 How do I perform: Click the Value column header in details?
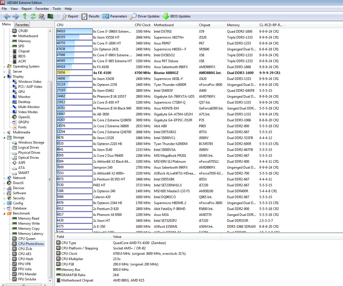[166, 237]
